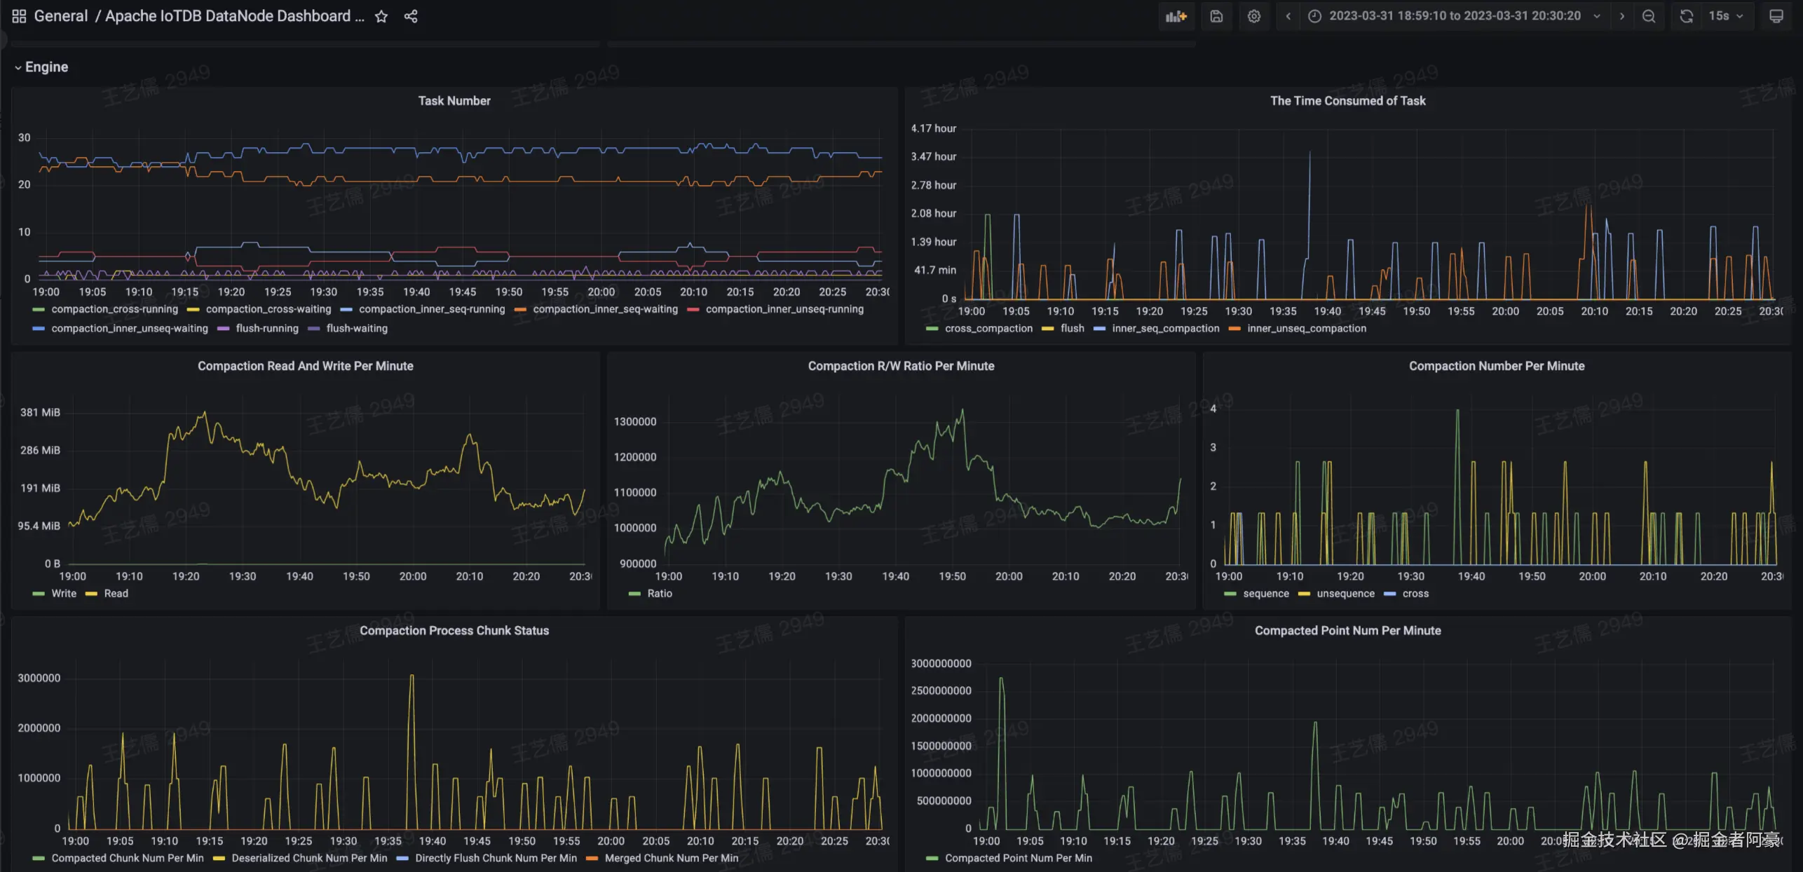The width and height of the screenshot is (1803, 872).
Task: Click the Share dashboard icon
Action: point(411,16)
